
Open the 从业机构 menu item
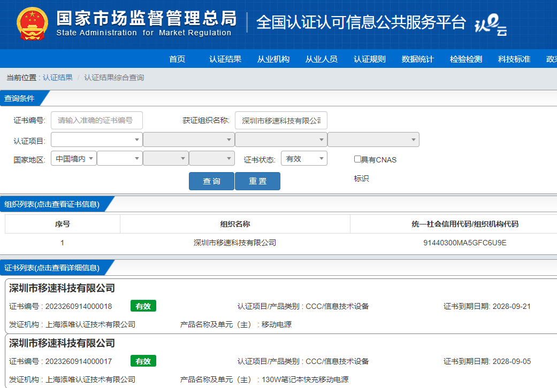coord(273,59)
